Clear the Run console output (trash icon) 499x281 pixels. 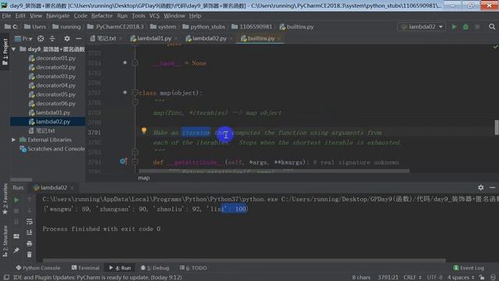click(30, 254)
